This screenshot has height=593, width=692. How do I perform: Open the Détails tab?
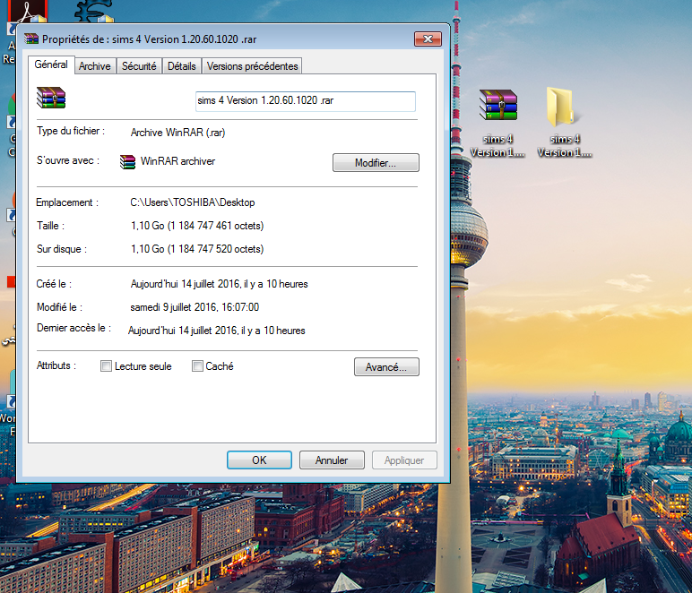pos(181,66)
